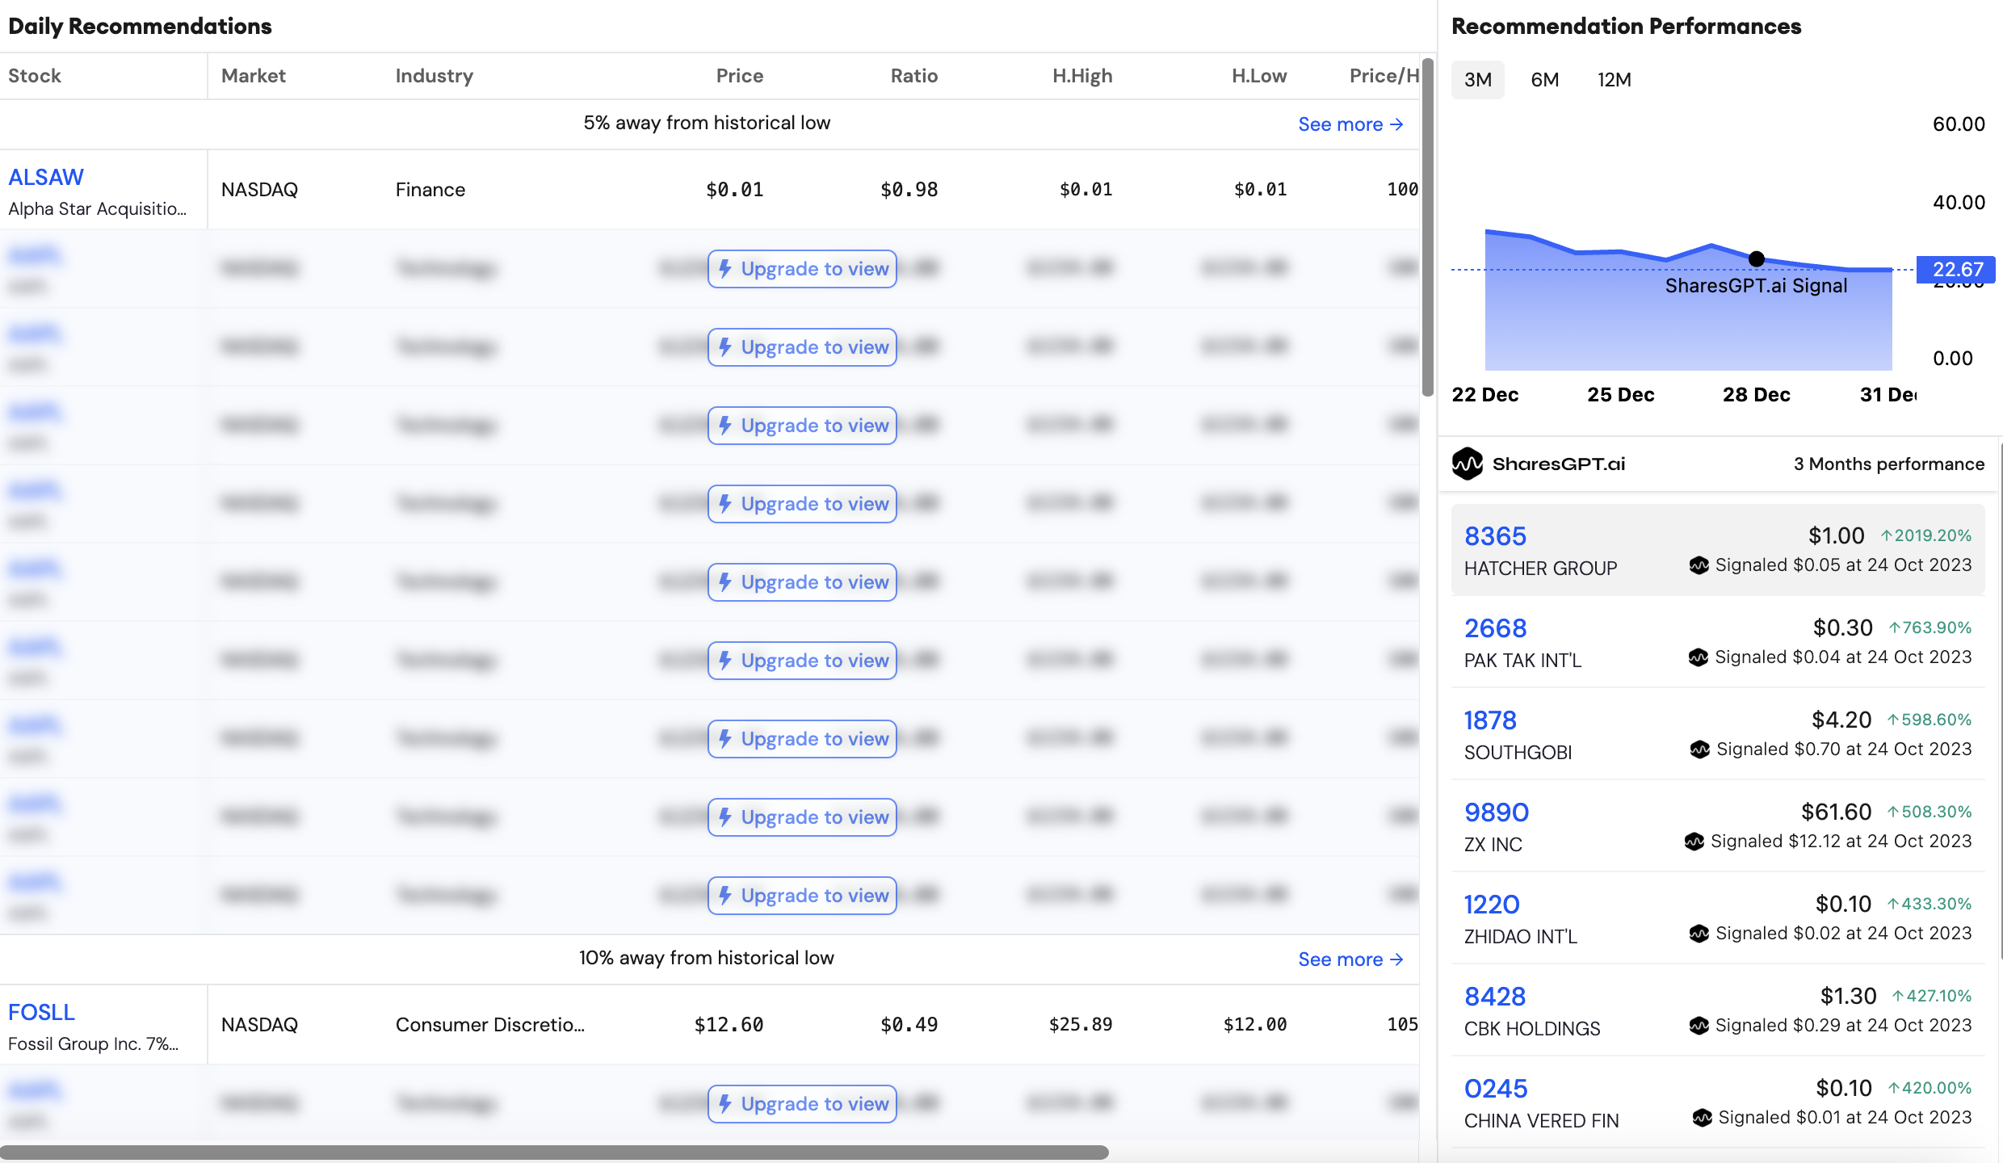Click the $4.20 price for SOUTHGOBI
This screenshot has height=1163, width=2003.
click(x=1841, y=720)
